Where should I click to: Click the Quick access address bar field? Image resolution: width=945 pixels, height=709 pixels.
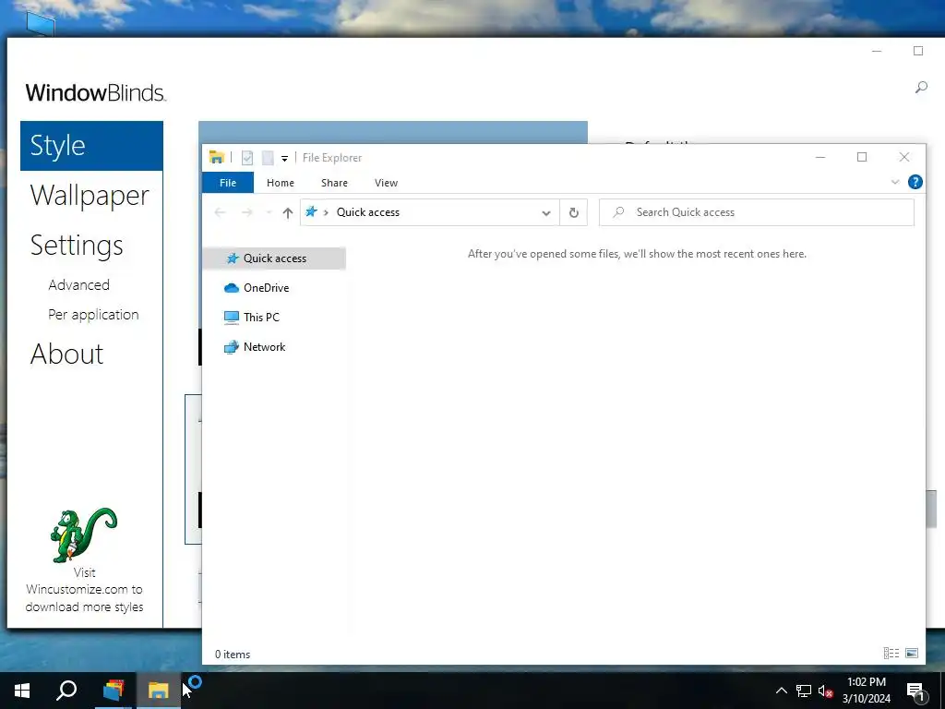(430, 212)
